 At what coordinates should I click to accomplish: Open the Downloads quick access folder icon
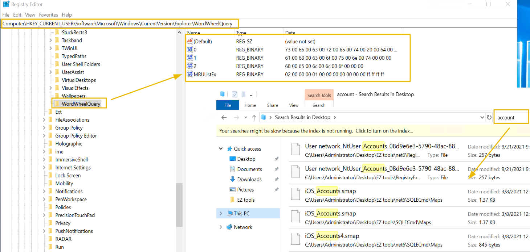(233, 179)
